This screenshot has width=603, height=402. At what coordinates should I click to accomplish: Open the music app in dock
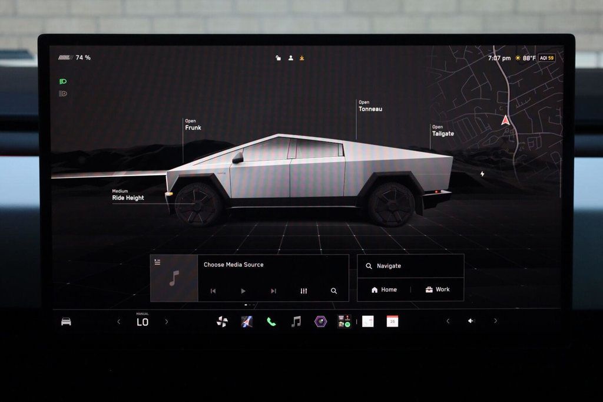coord(296,321)
